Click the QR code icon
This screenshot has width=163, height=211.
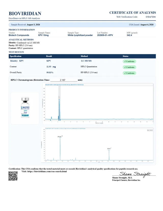(13, 176)
